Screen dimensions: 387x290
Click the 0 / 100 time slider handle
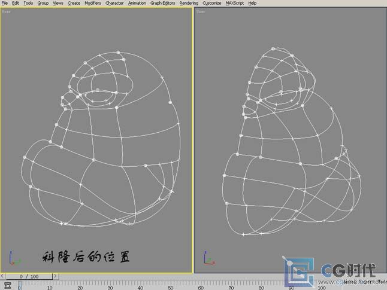pos(29,276)
